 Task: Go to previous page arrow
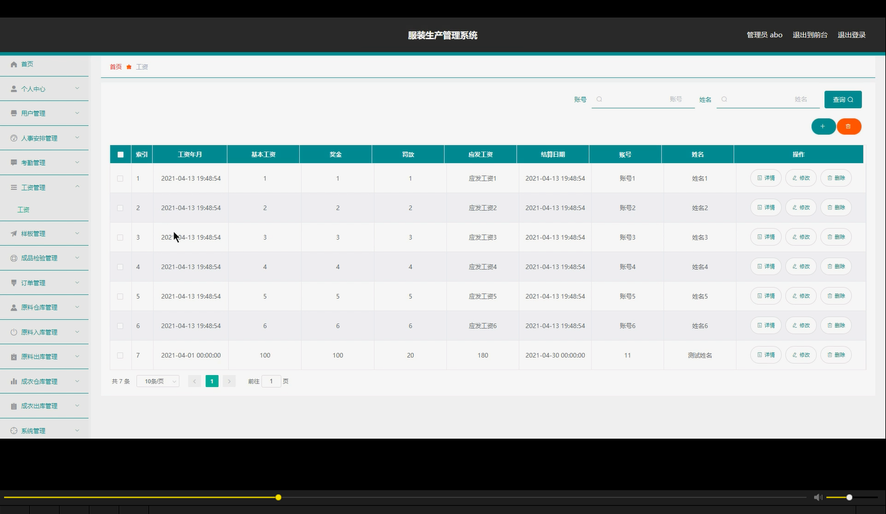click(195, 381)
